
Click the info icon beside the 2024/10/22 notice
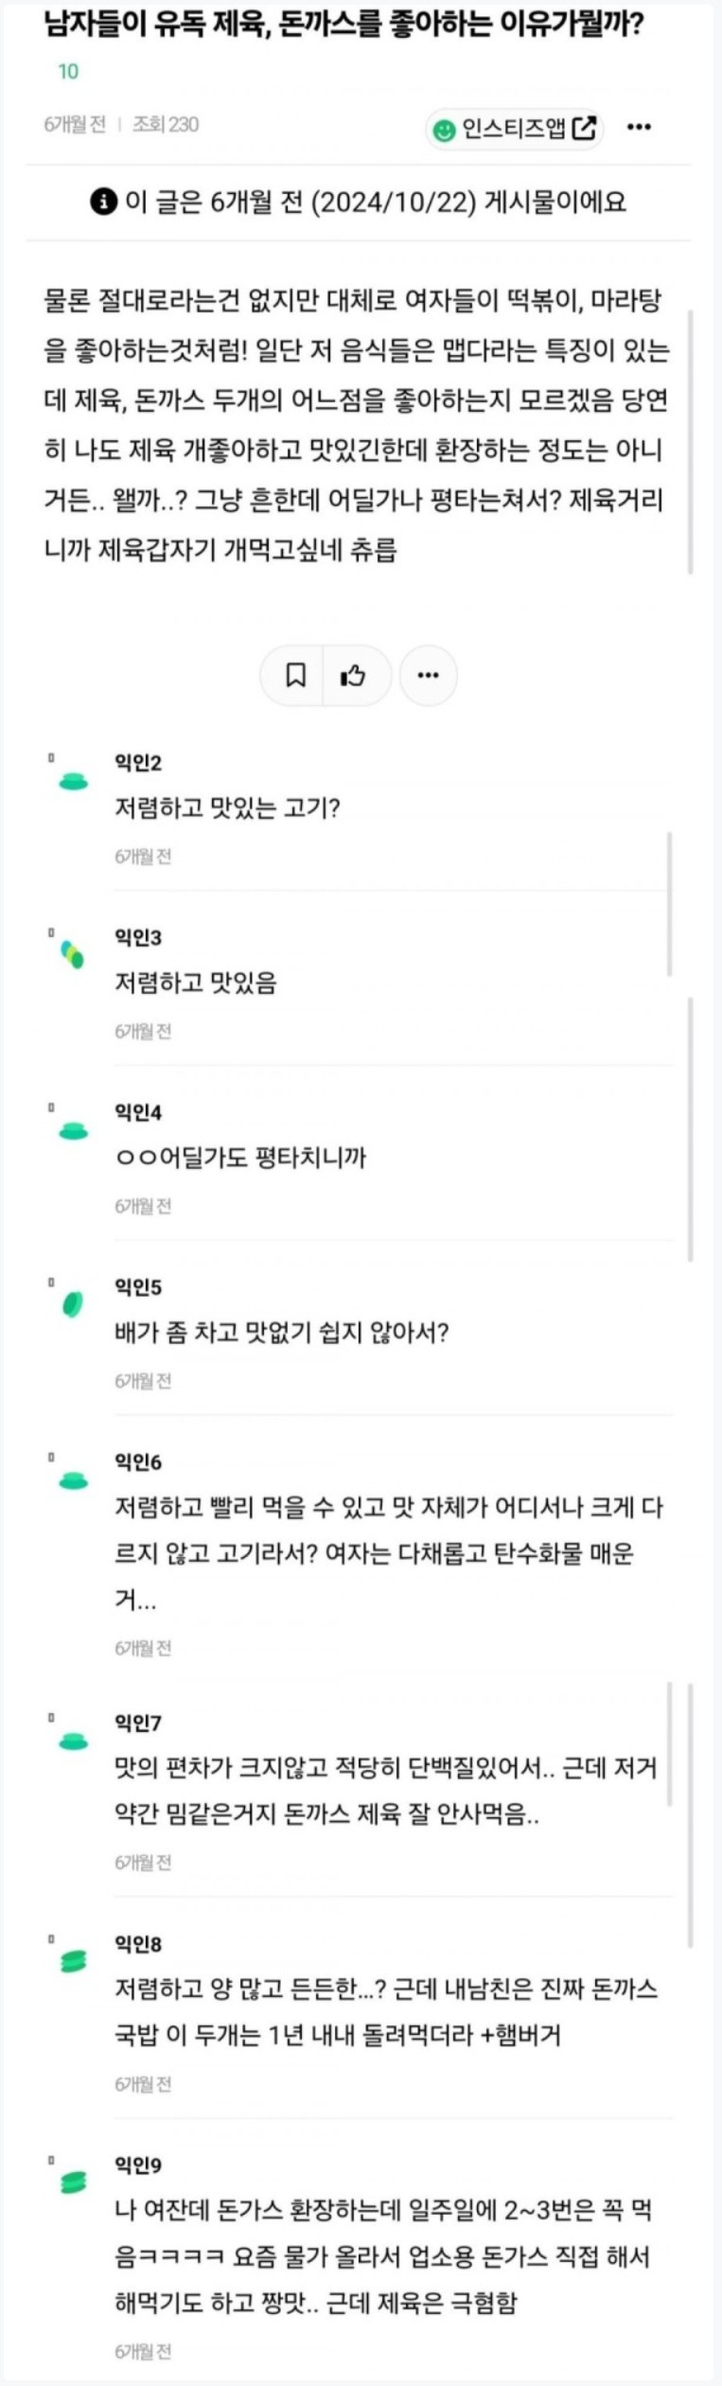(103, 201)
